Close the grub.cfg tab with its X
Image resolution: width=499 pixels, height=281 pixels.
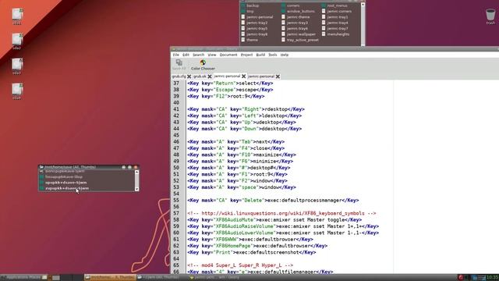tap(189, 76)
